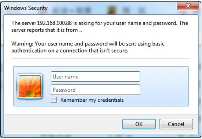
Task: Click the Remember my credentials label text
Action: click(92, 100)
